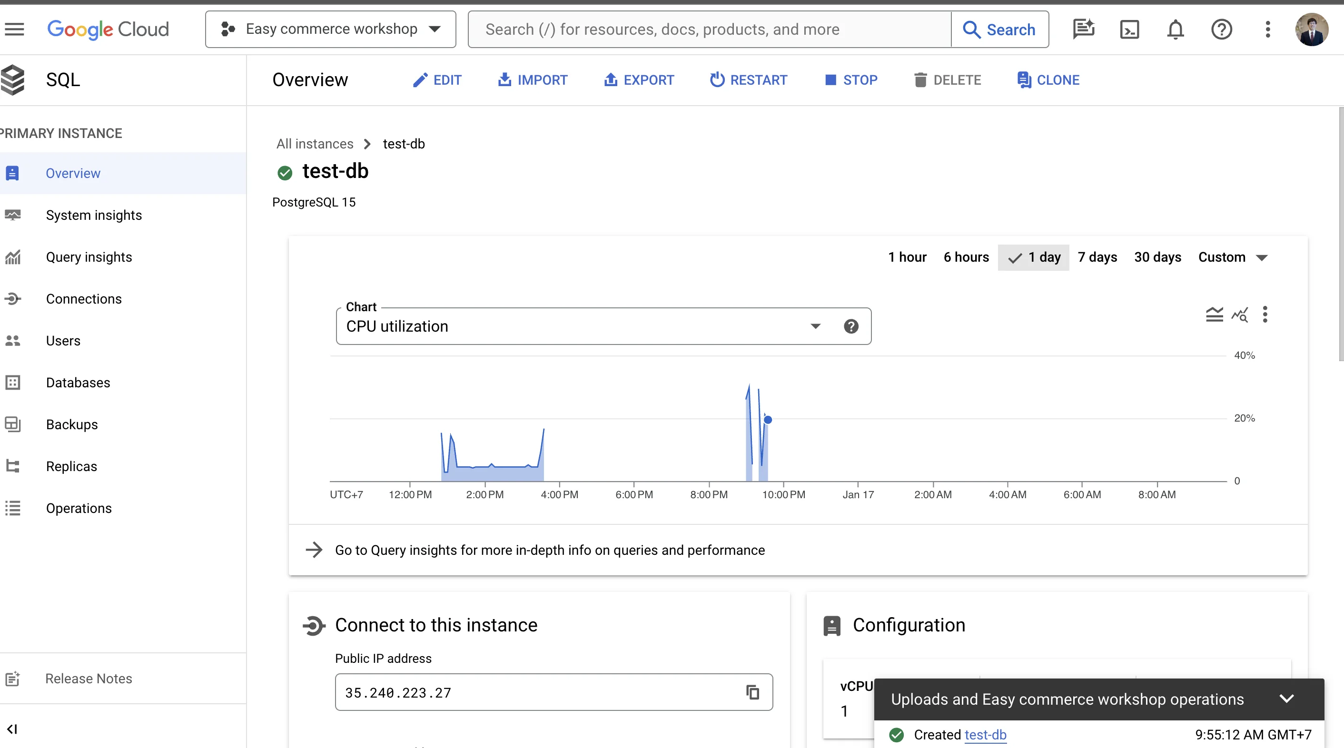Collapse the workshop operations notification panel

coord(1286,699)
